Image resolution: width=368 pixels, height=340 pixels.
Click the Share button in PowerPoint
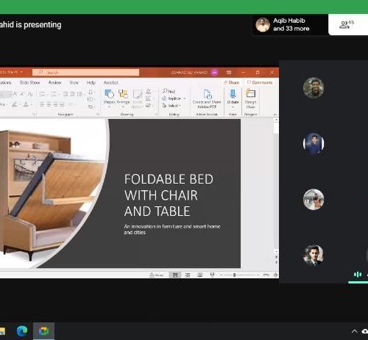click(232, 82)
